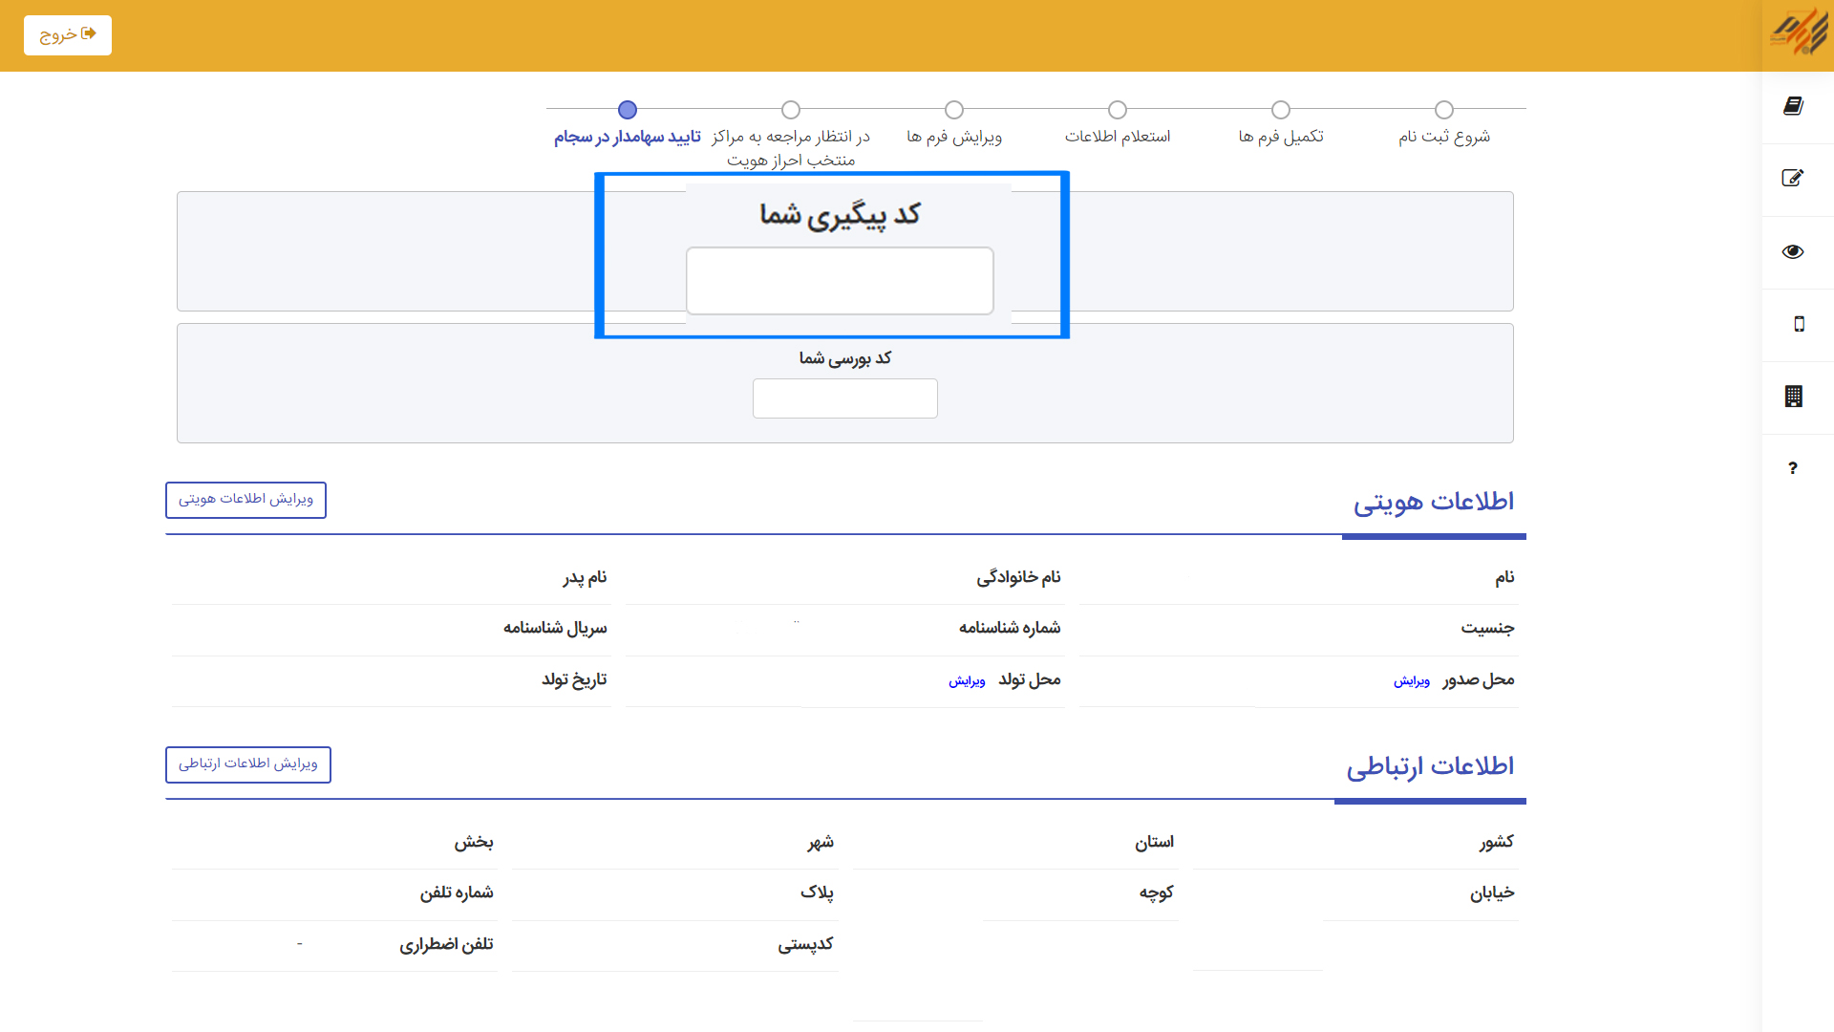This screenshot has width=1834, height=1032.
Task: Click the شروع ثبت نام step label
Action: 1444,137
